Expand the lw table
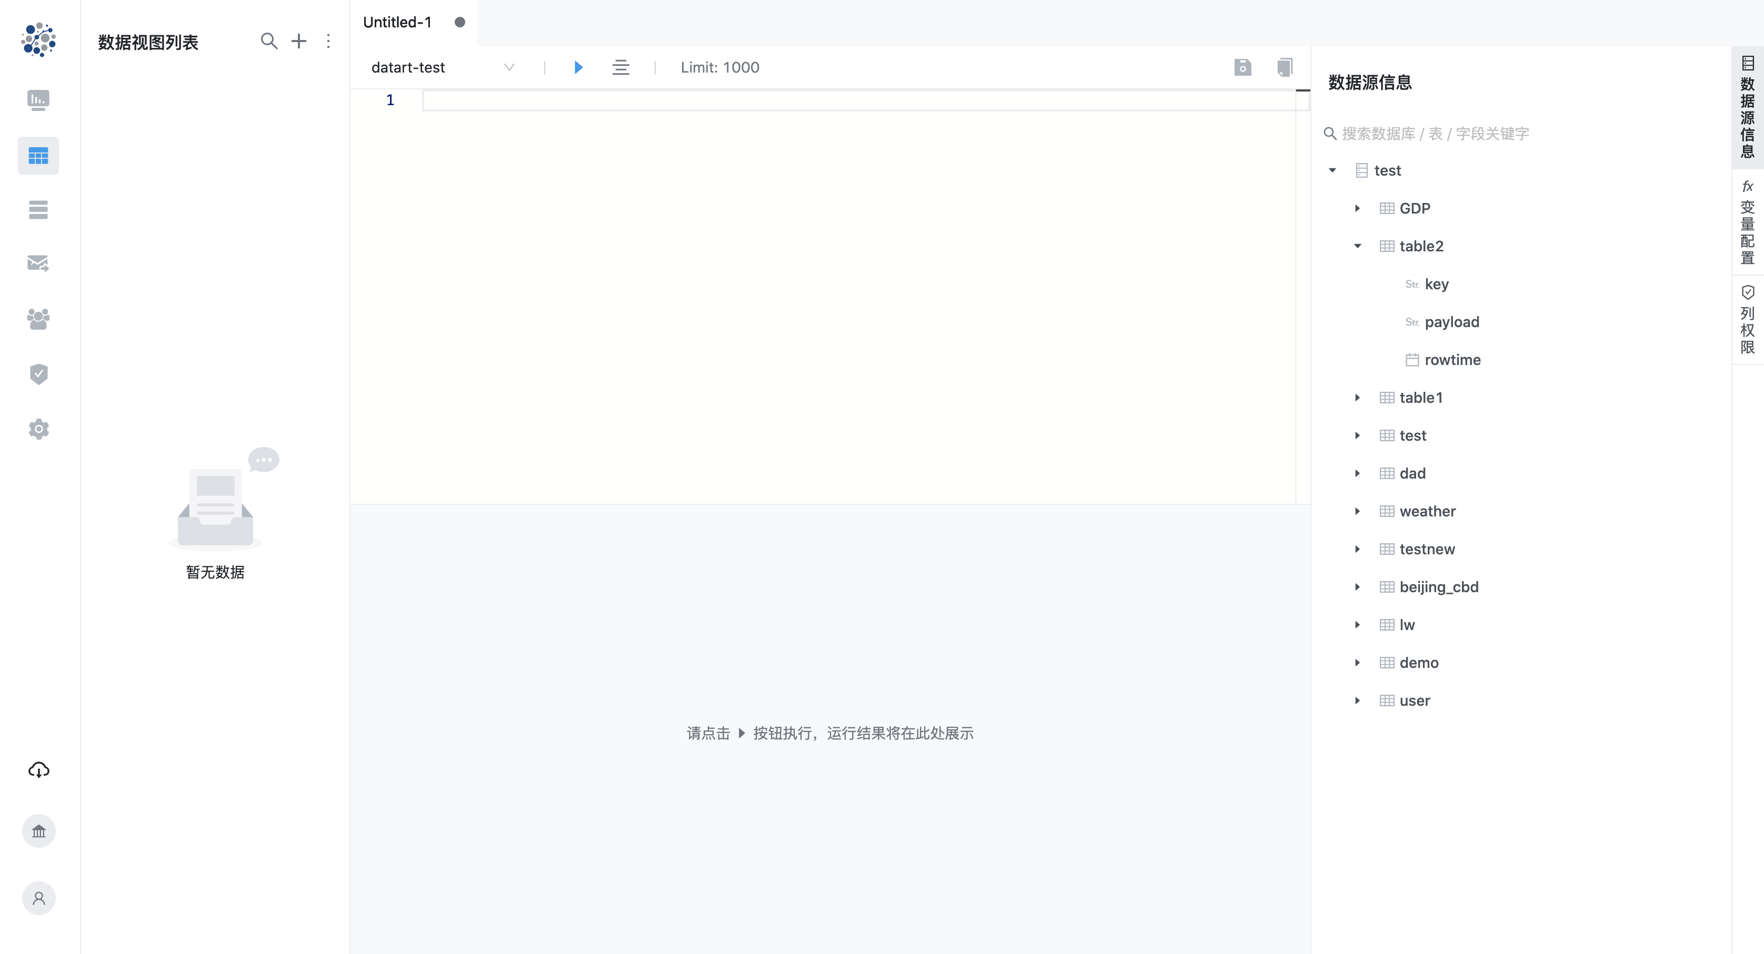 (1357, 625)
